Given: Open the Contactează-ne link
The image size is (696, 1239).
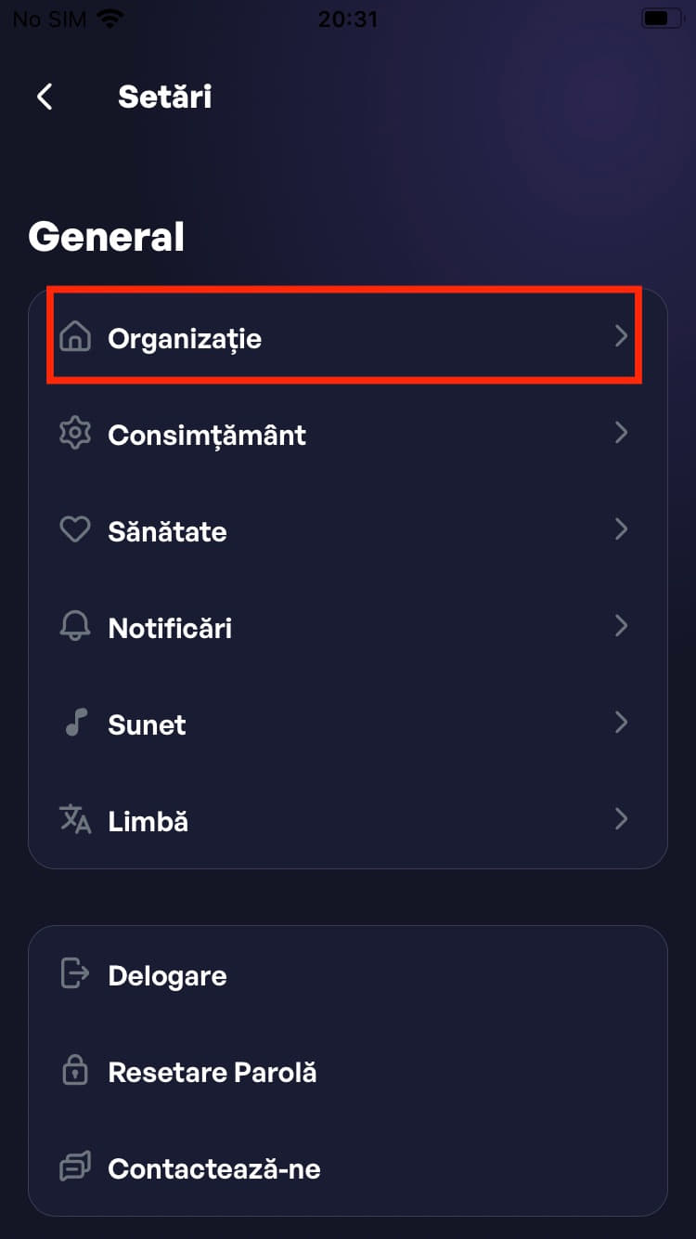Looking at the screenshot, I should (x=214, y=1168).
